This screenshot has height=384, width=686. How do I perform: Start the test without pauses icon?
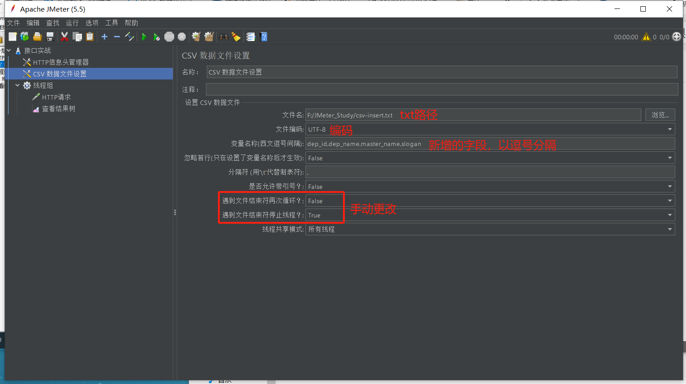click(156, 37)
